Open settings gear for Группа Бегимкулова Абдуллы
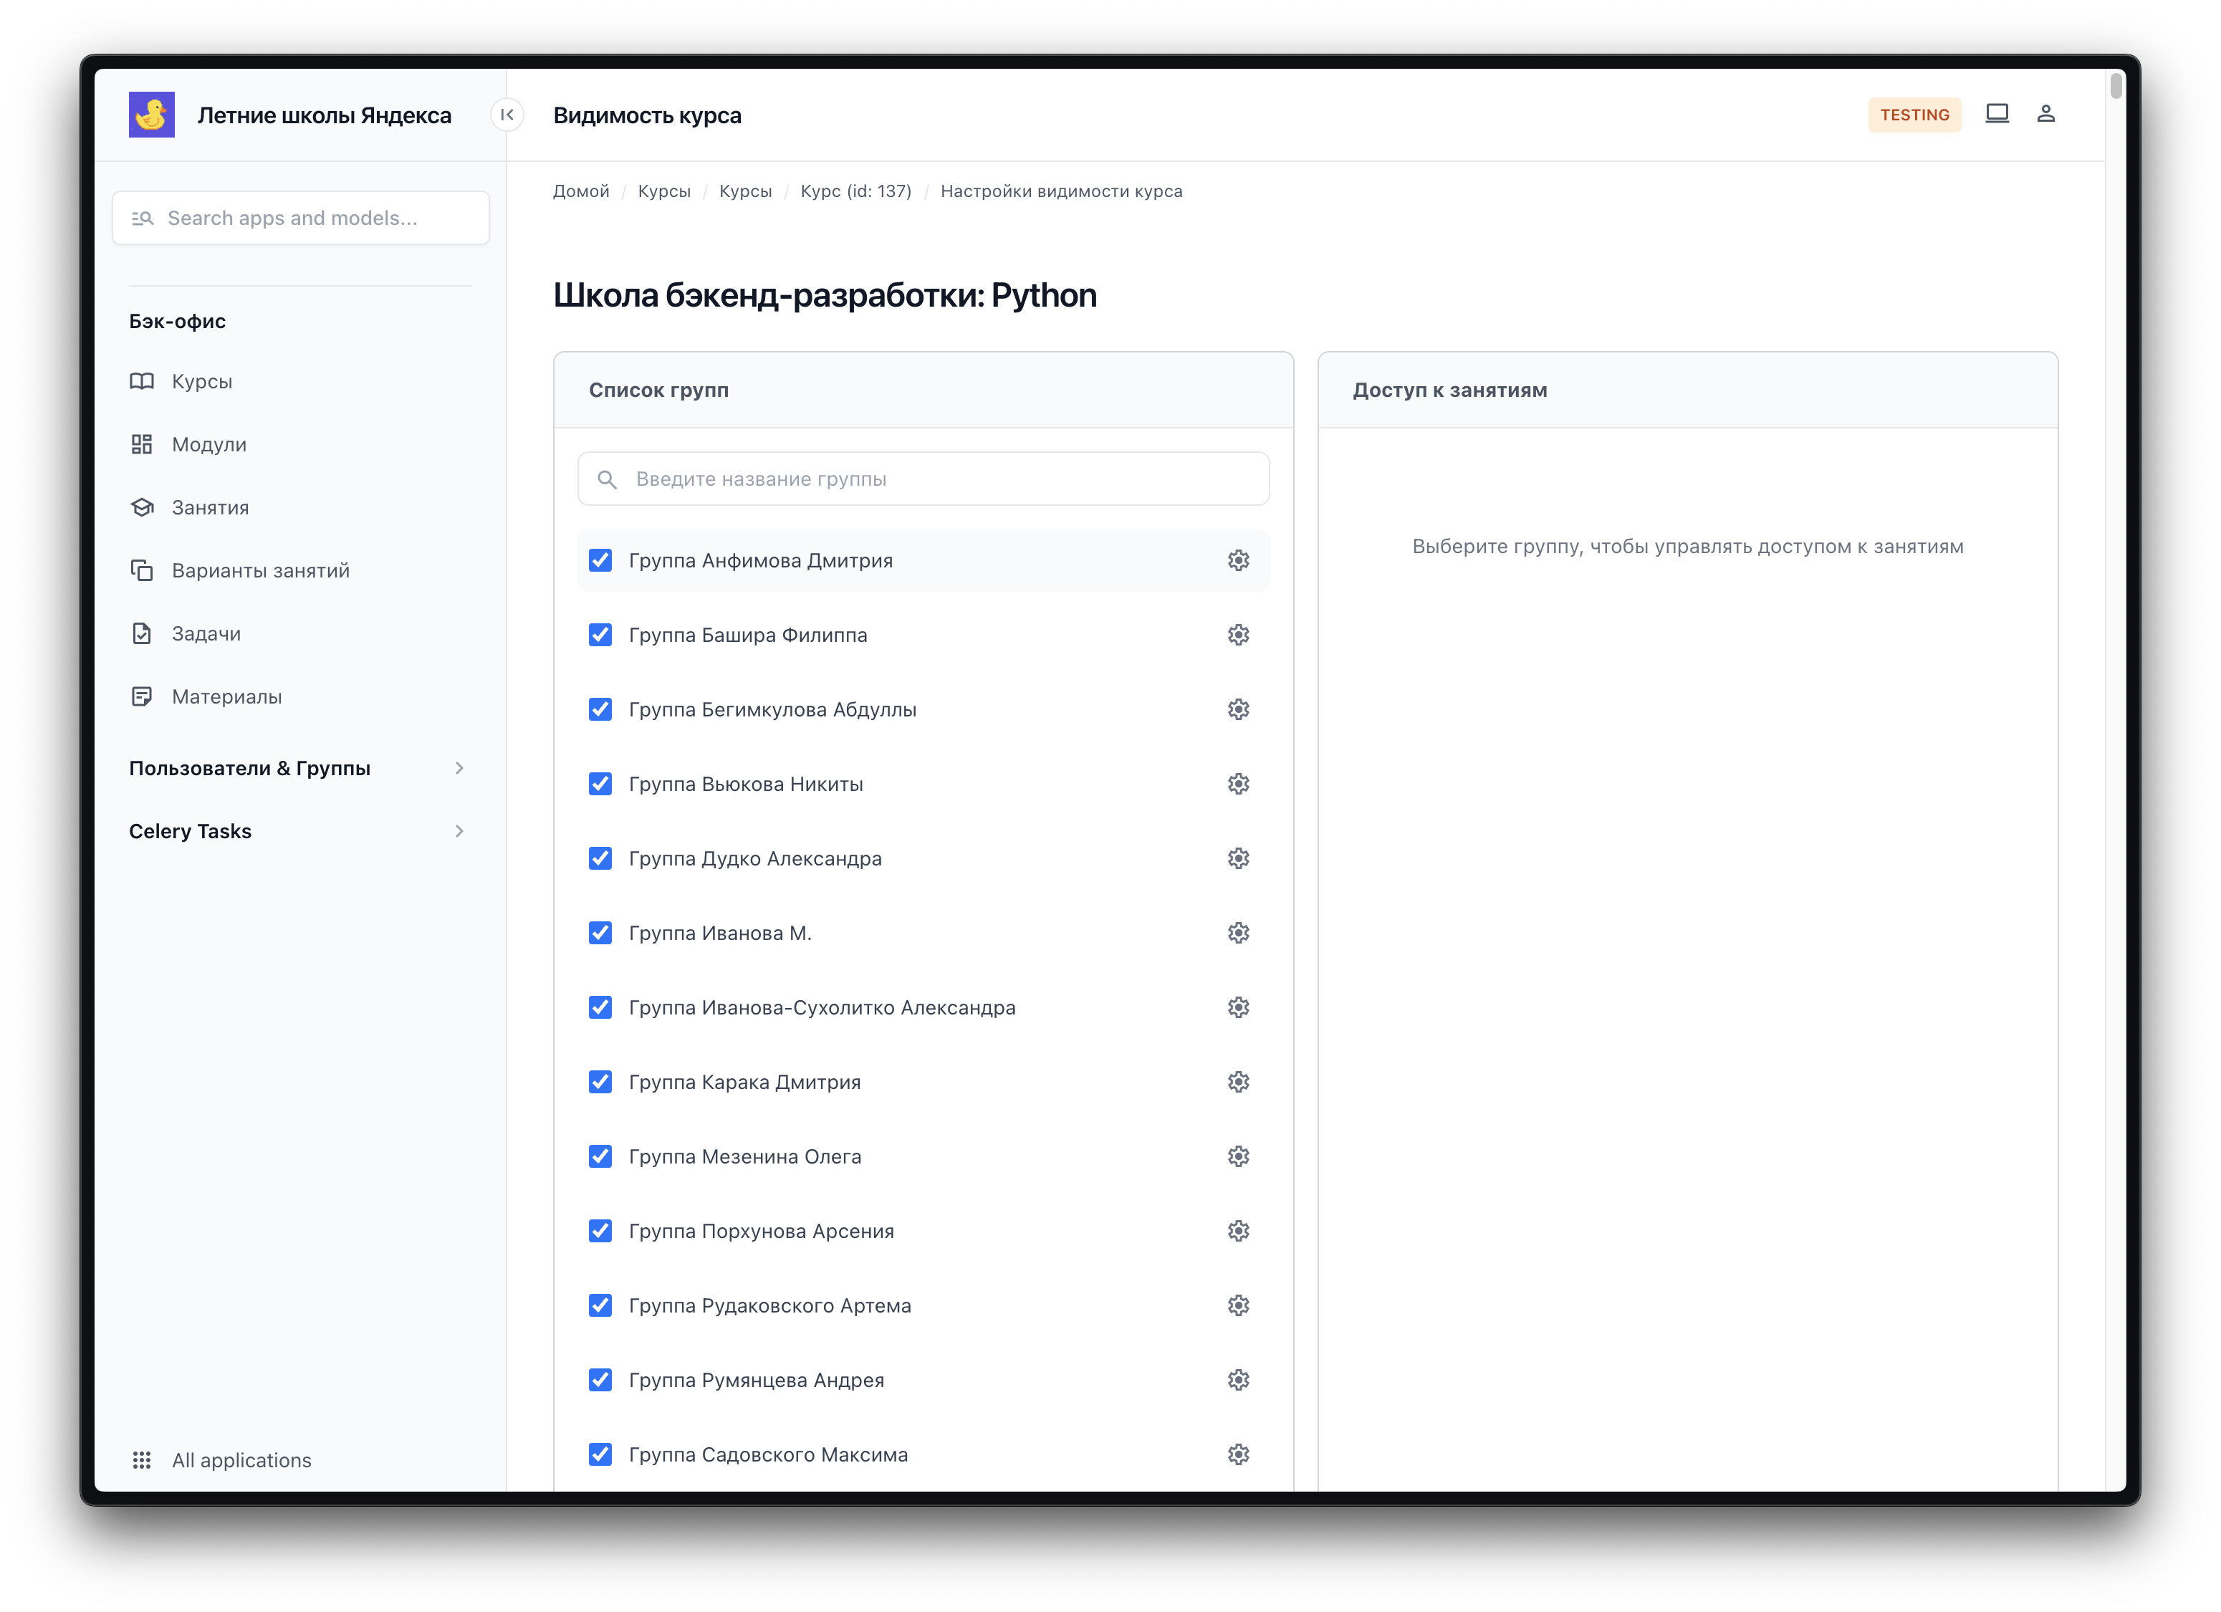Image resolution: width=2221 pixels, height=1612 pixels. pyautogui.click(x=1239, y=709)
